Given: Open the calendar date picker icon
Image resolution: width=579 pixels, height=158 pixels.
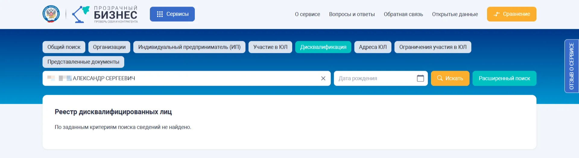Looking at the screenshot, I should click(420, 78).
